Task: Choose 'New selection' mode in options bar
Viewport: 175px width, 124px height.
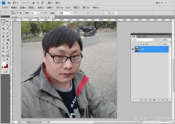Action: tap(12, 13)
